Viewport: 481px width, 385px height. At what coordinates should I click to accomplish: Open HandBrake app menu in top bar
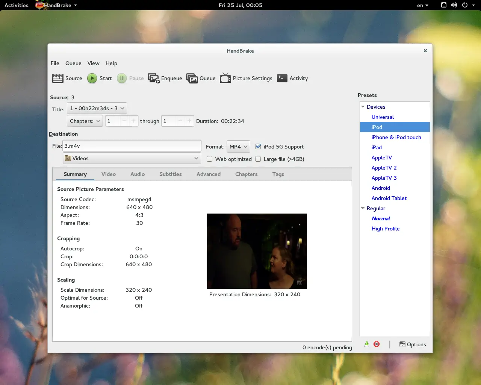click(56, 5)
